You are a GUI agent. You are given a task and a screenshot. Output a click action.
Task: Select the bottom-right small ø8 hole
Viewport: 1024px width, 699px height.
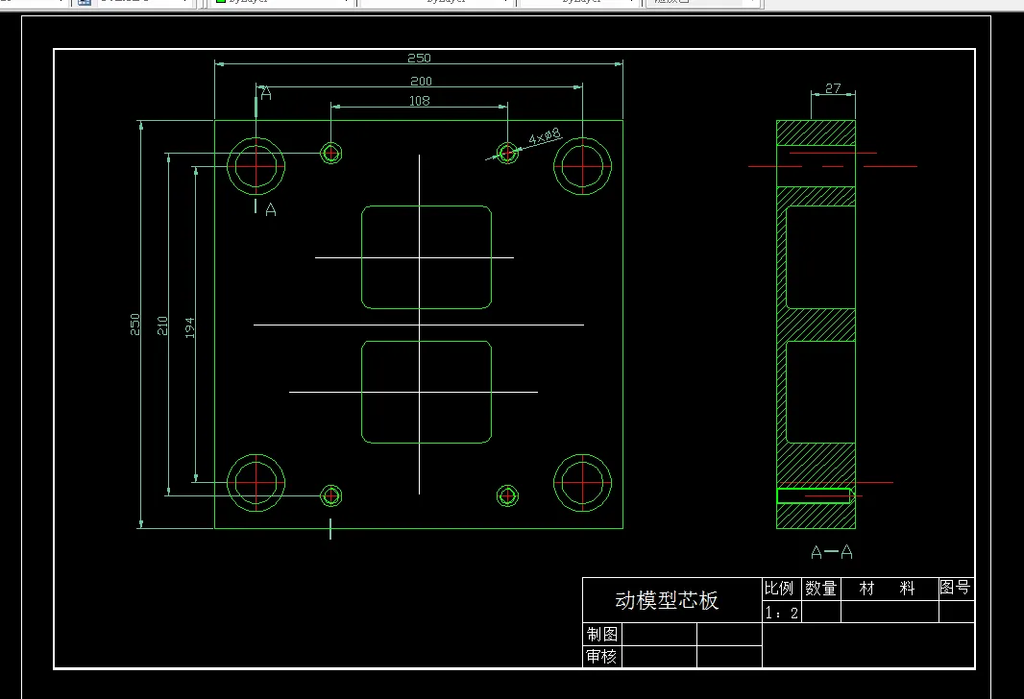point(507,496)
